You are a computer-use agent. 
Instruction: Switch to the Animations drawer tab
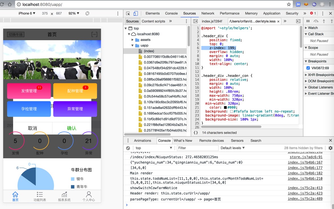[x=142, y=141]
